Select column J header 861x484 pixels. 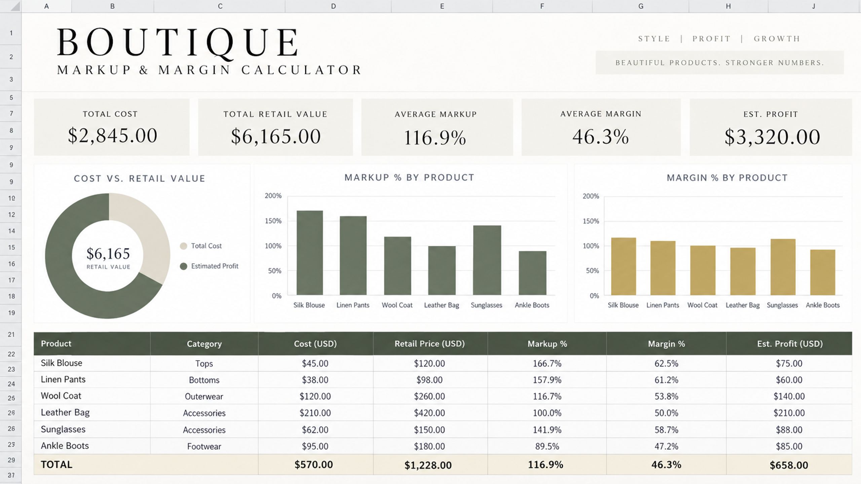[814, 6]
